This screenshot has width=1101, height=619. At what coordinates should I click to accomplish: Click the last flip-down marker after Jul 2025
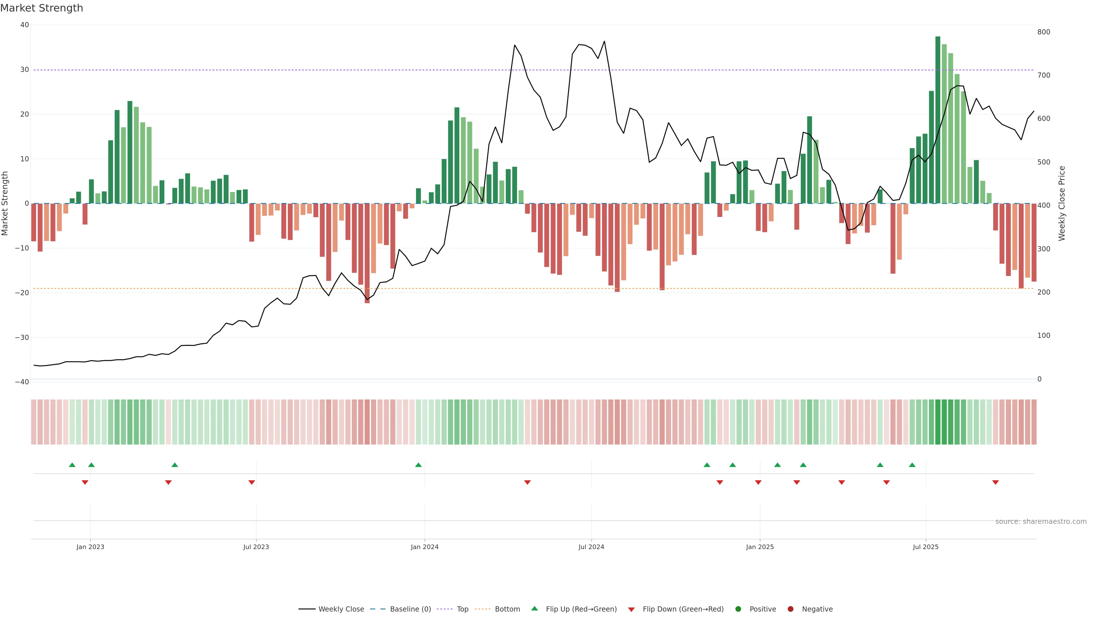995,482
